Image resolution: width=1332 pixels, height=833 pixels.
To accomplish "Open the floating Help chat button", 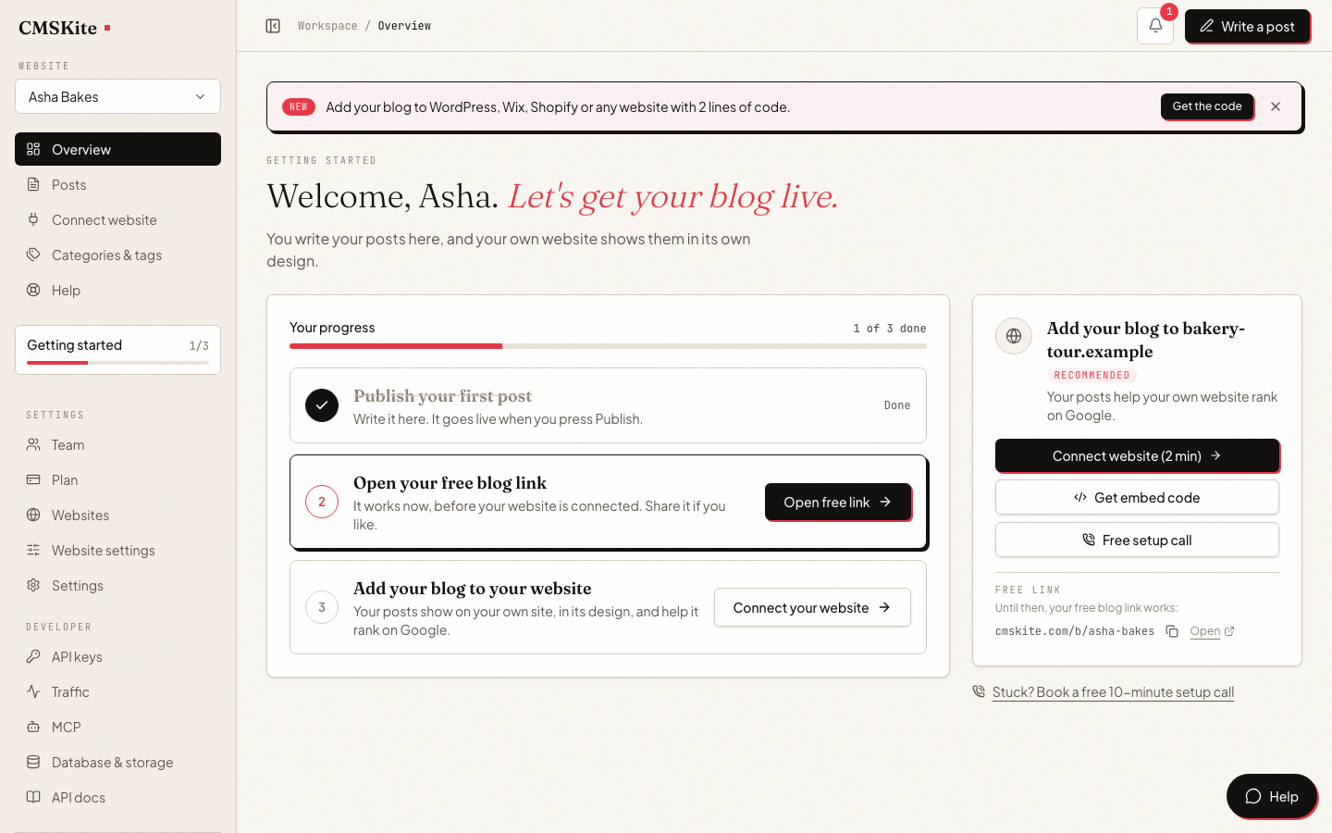I will click(x=1272, y=796).
